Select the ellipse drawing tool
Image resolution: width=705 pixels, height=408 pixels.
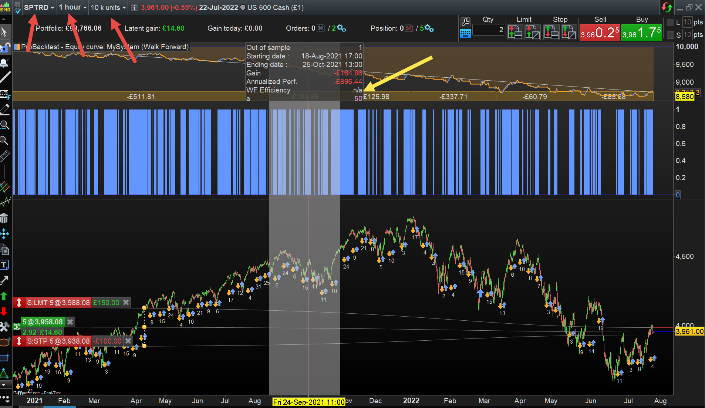(4, 342)
